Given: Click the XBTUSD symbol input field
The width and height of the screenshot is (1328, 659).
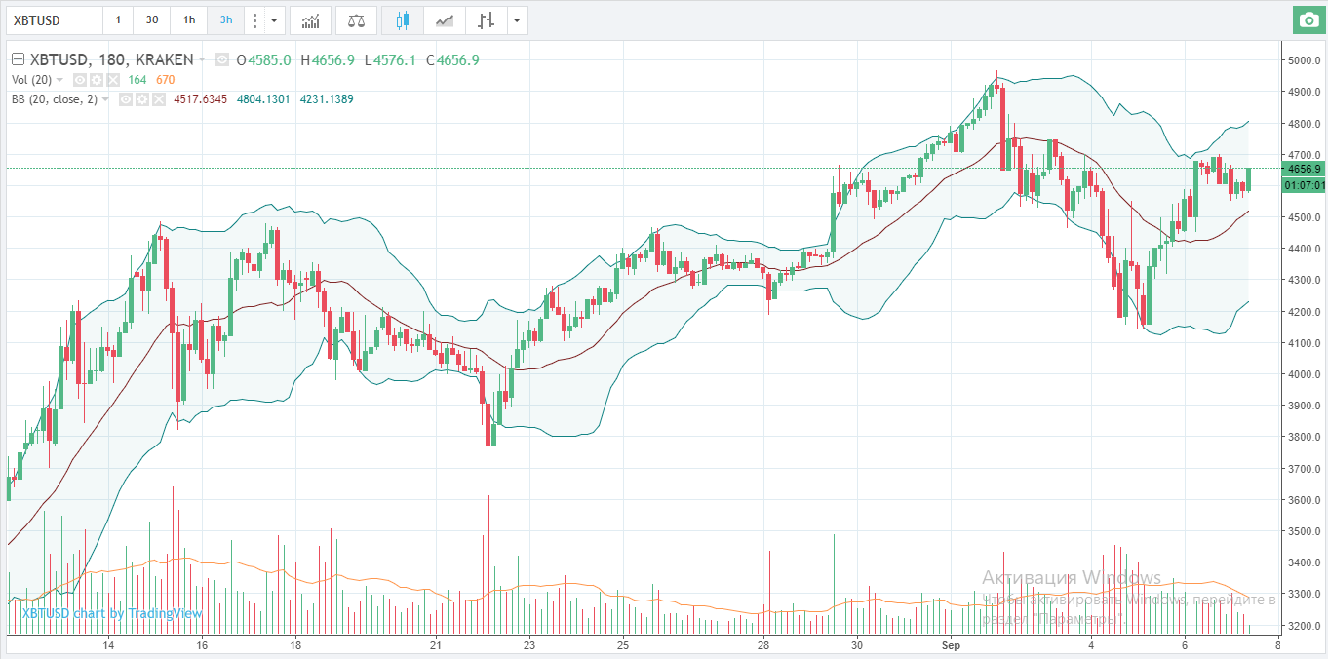Looking at the screenshot, I should click(x=54, y=20).
